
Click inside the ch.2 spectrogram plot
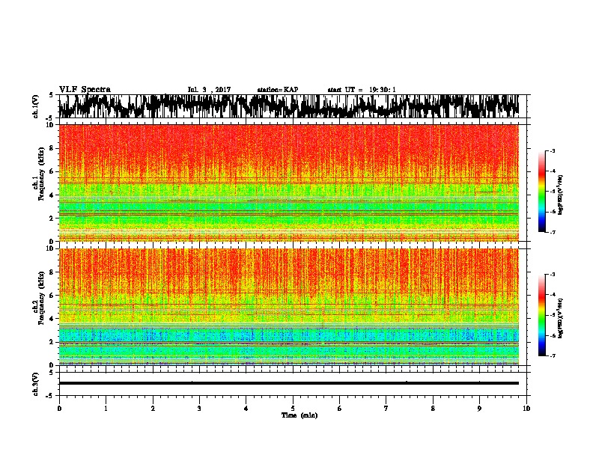click(x=289, y=307)
